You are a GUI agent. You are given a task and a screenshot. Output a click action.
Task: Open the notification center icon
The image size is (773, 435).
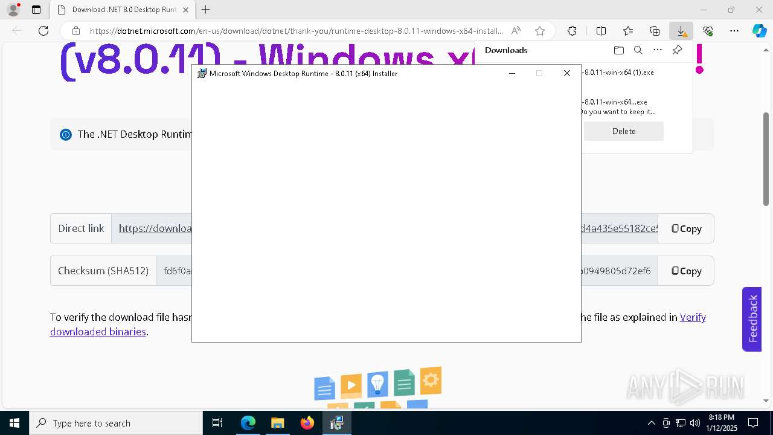[x=753, y=423]
